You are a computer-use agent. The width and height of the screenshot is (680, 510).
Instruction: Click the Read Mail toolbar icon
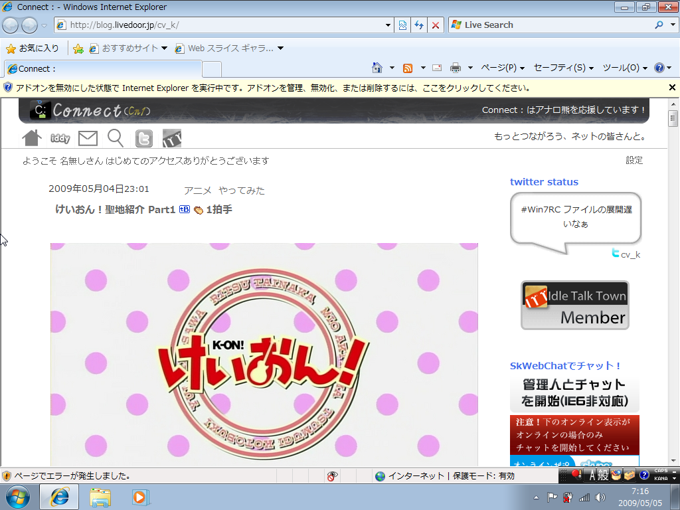point(437,68)
